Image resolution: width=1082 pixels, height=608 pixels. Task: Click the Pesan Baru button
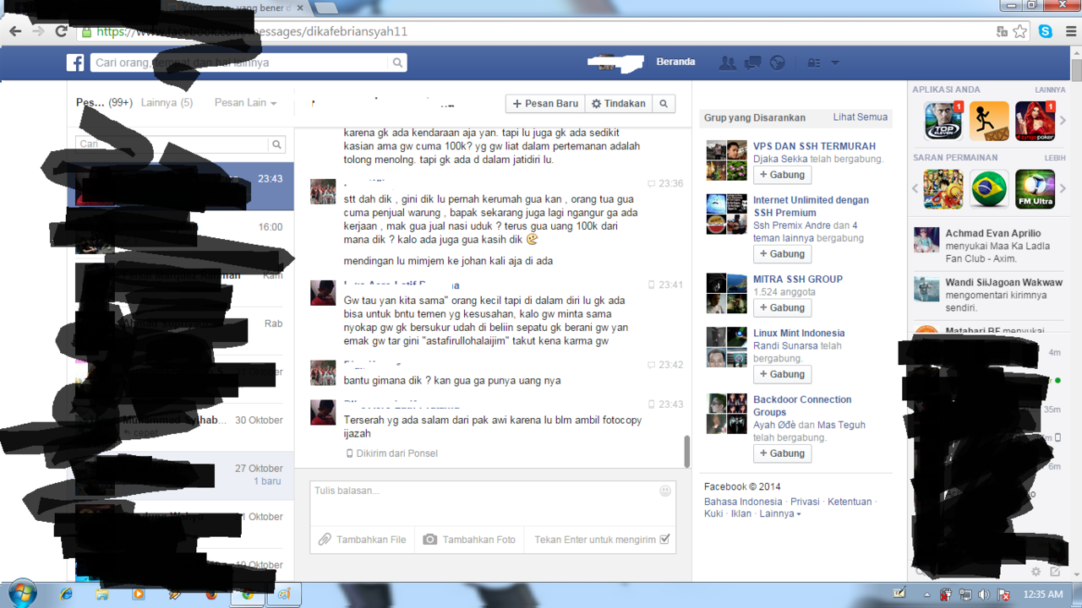[545, 104]
